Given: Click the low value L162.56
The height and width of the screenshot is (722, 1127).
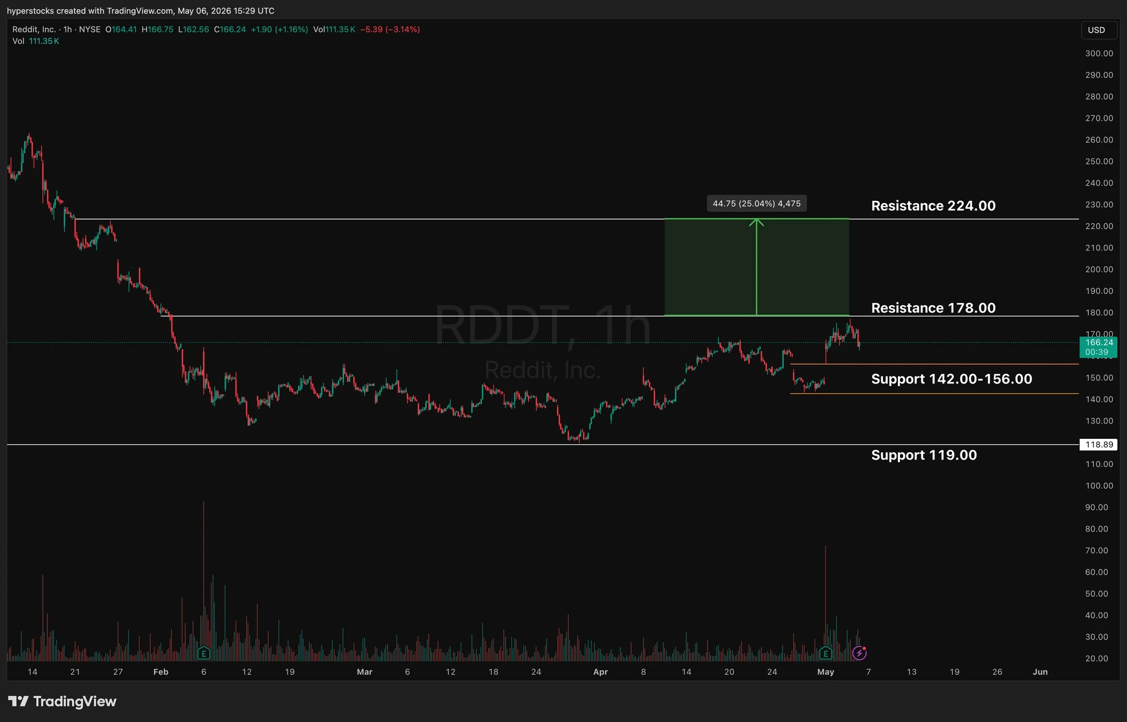Looking at the screenshot, I should (194, 30).
